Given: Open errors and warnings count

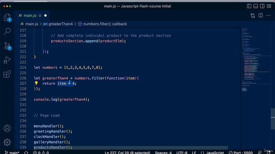Looking at the screenshot, I should (41, 152).
